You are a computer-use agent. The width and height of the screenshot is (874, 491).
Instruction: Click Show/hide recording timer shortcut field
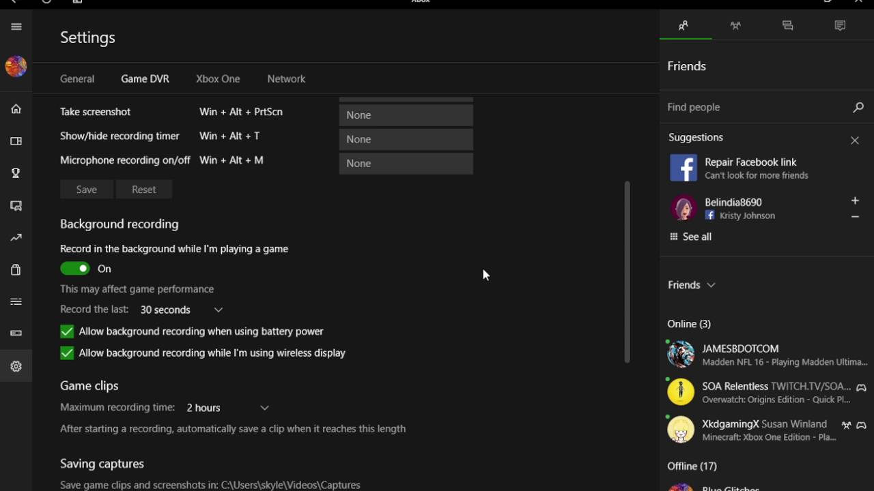click(406, 139)
